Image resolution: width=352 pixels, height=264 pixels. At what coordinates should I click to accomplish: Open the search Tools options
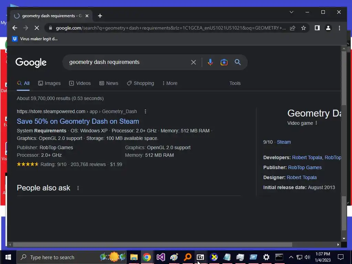[x=235, y=83]
